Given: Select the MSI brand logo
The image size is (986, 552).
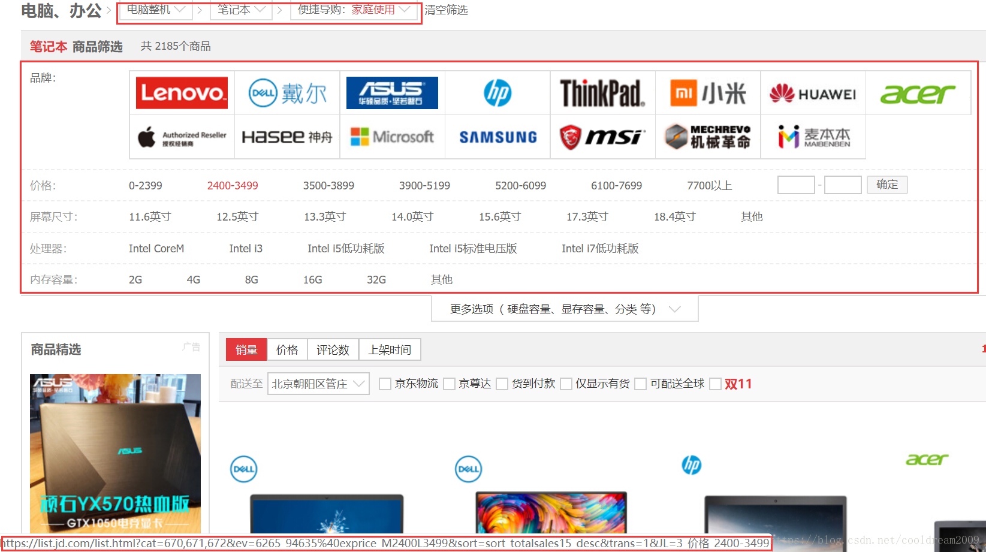Looking at the screenshot, I should [602, 137].
